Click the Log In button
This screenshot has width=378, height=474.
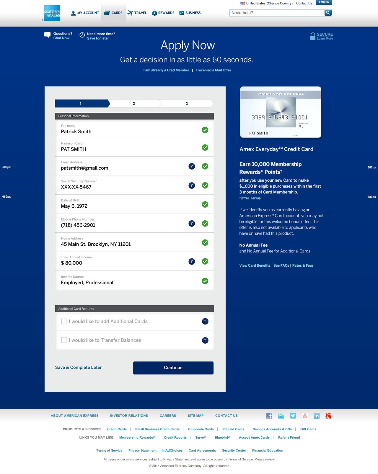[324, 2]
